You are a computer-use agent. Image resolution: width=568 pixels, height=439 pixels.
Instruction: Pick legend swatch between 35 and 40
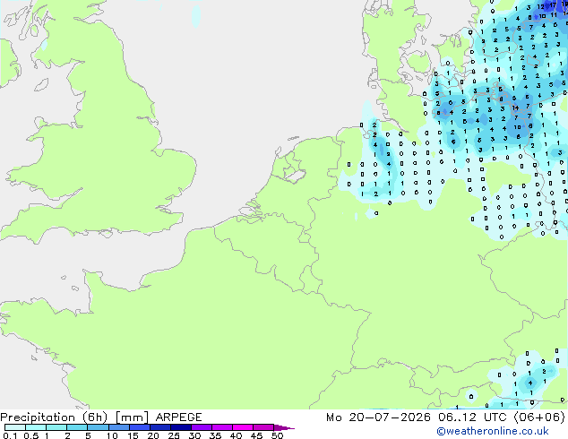(x=222, y=427)
